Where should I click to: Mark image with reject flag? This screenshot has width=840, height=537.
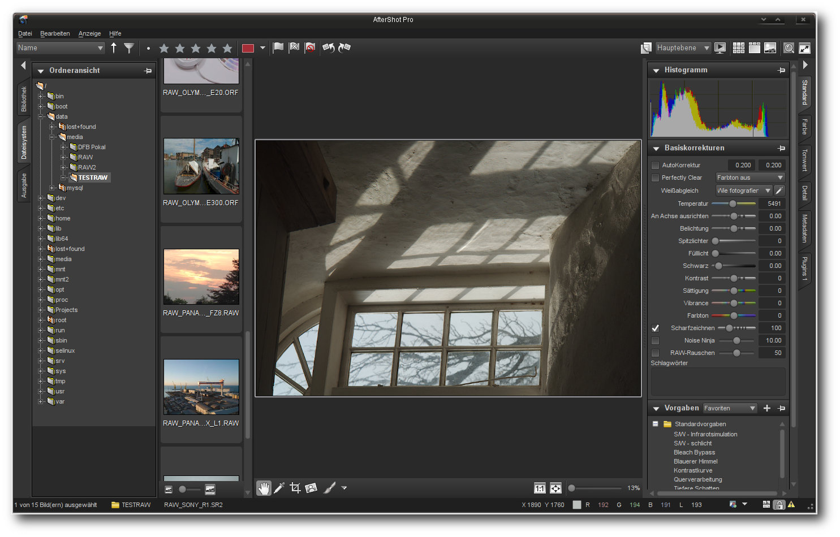294,48
